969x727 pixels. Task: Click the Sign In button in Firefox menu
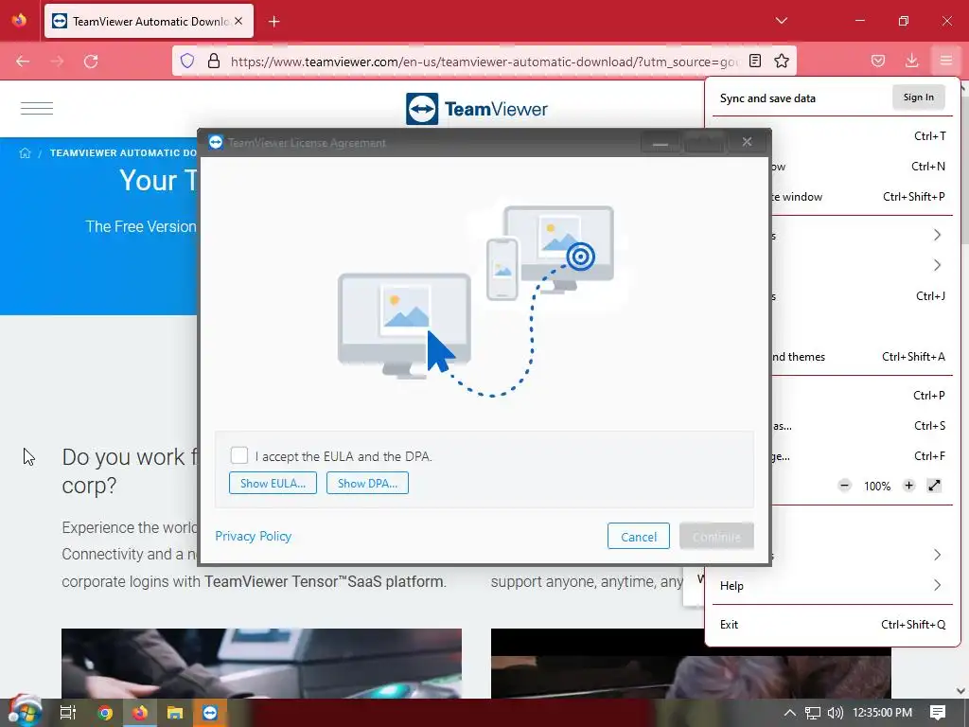pos(918,98)
